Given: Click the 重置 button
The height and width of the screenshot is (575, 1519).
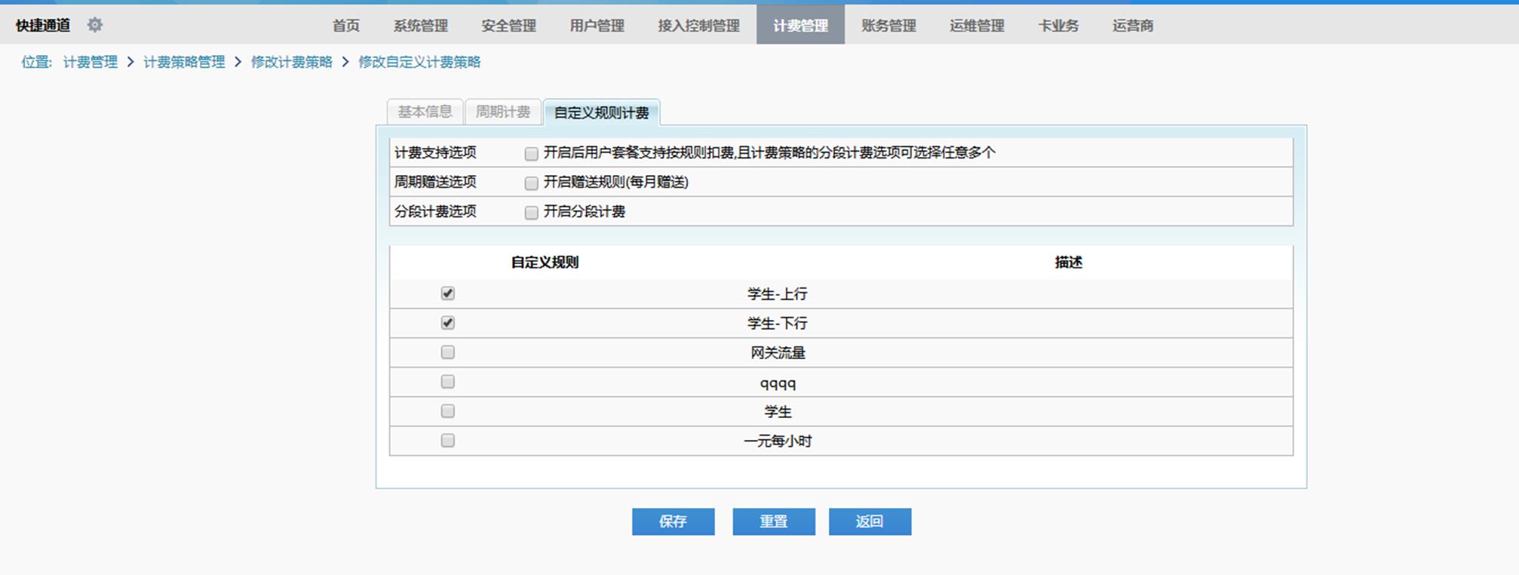Looking at the screenshot, I should tap(773, 521).
